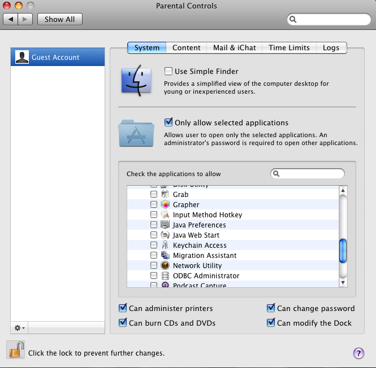Uncheck Only allow selected applications

point(168,122)
